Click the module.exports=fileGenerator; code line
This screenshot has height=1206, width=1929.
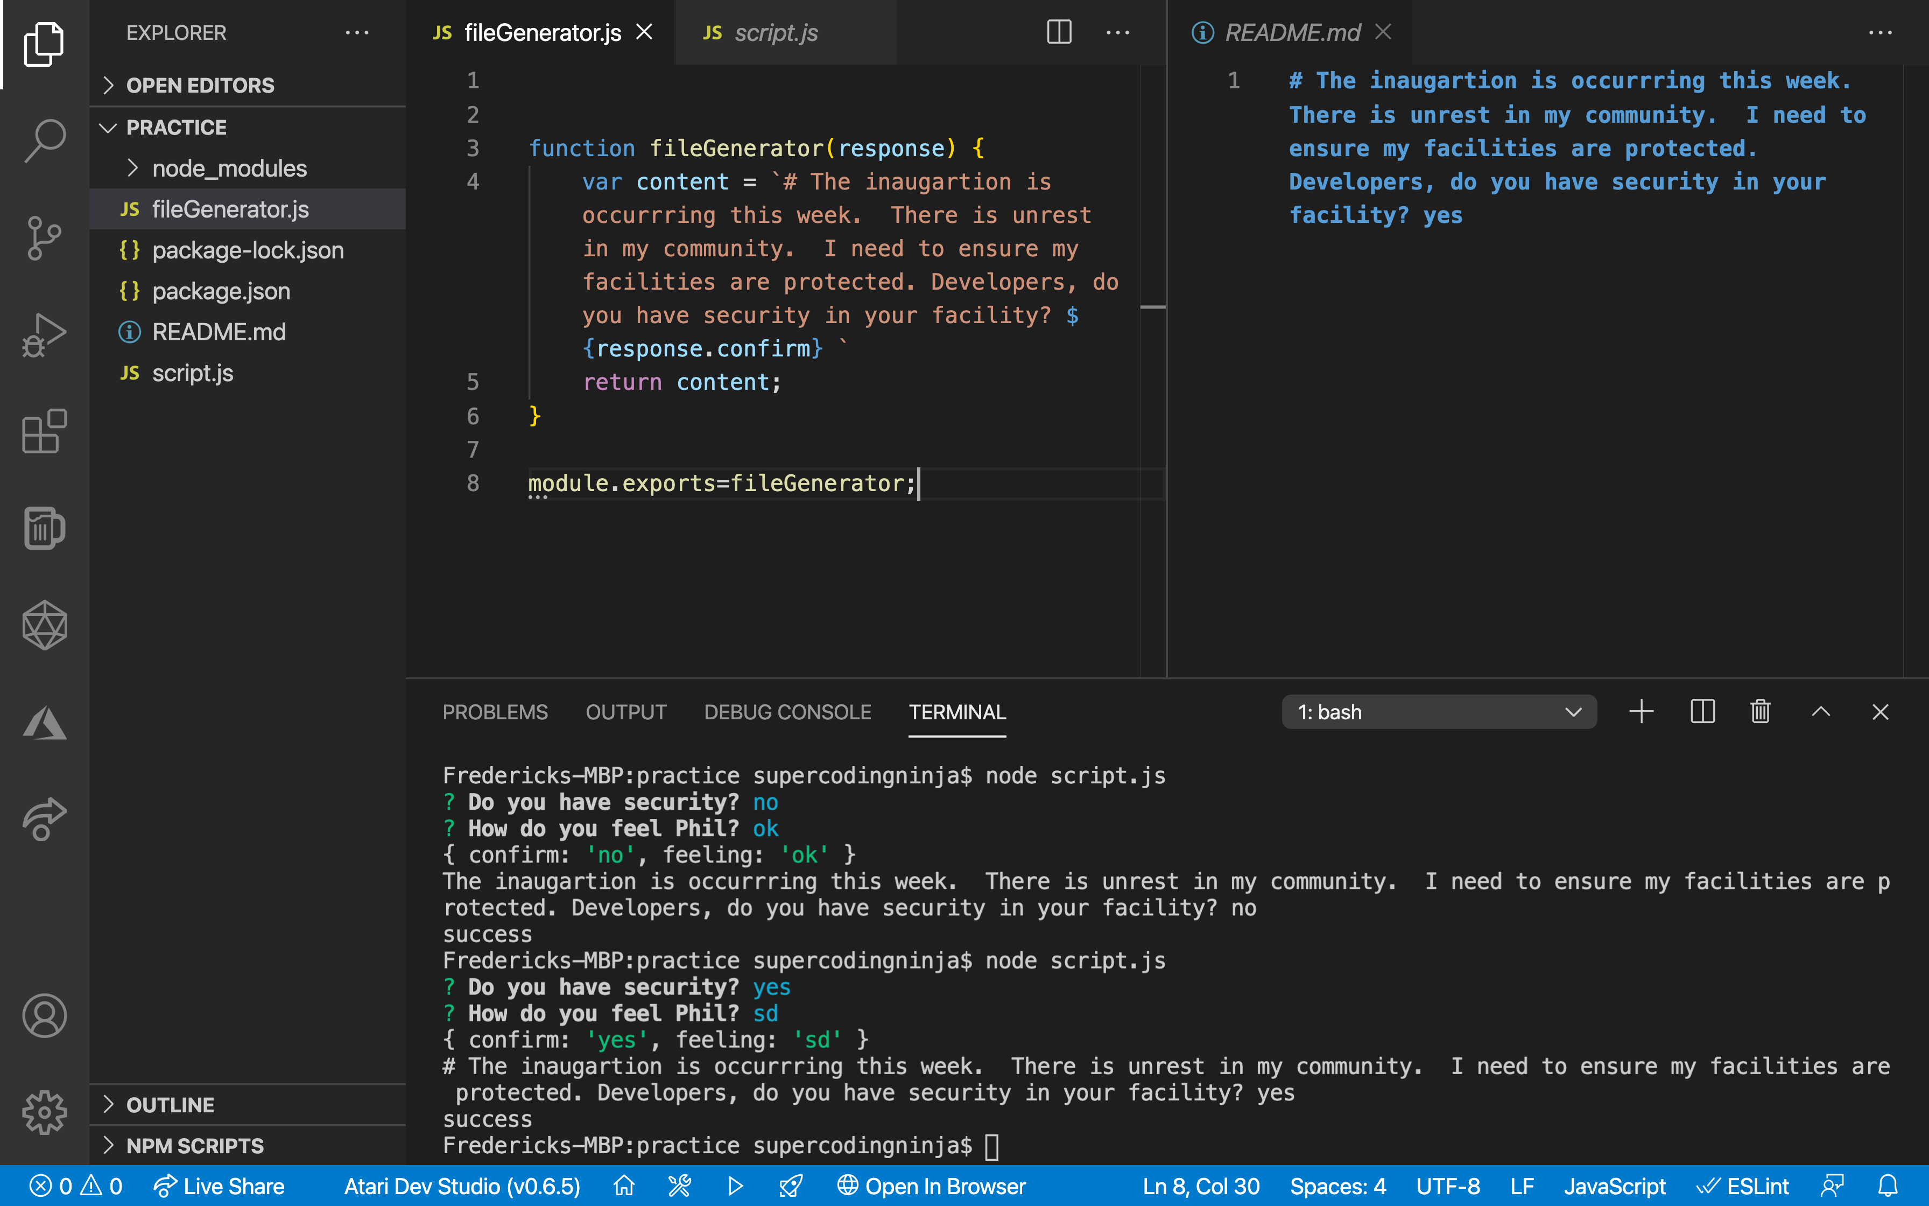(721, 482)
